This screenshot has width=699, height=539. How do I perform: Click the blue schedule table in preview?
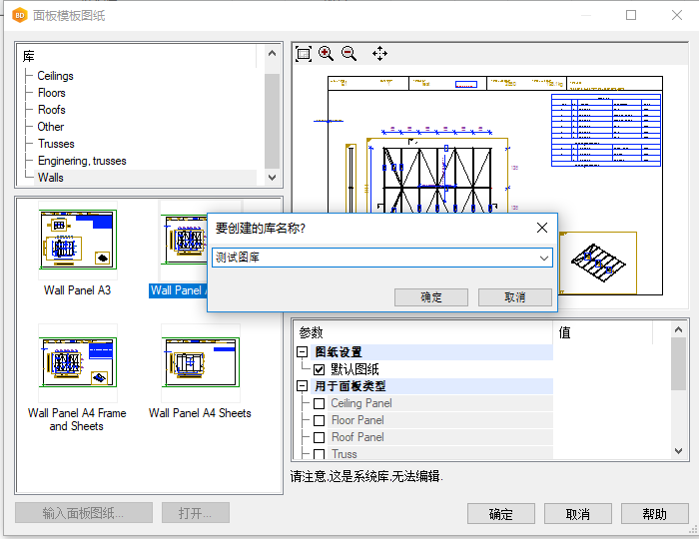click(x=606, y=130)
